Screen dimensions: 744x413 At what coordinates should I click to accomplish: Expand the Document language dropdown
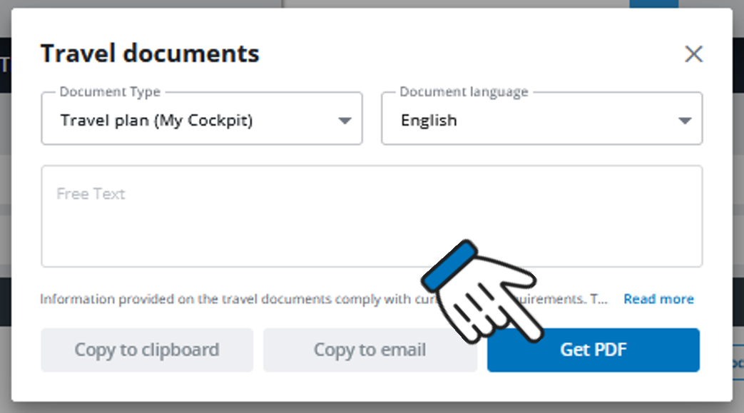(x=541, y=120)
